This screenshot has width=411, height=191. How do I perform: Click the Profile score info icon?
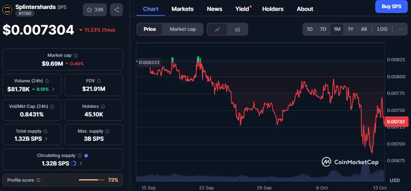pyautogui.click(x=38, y=180)
